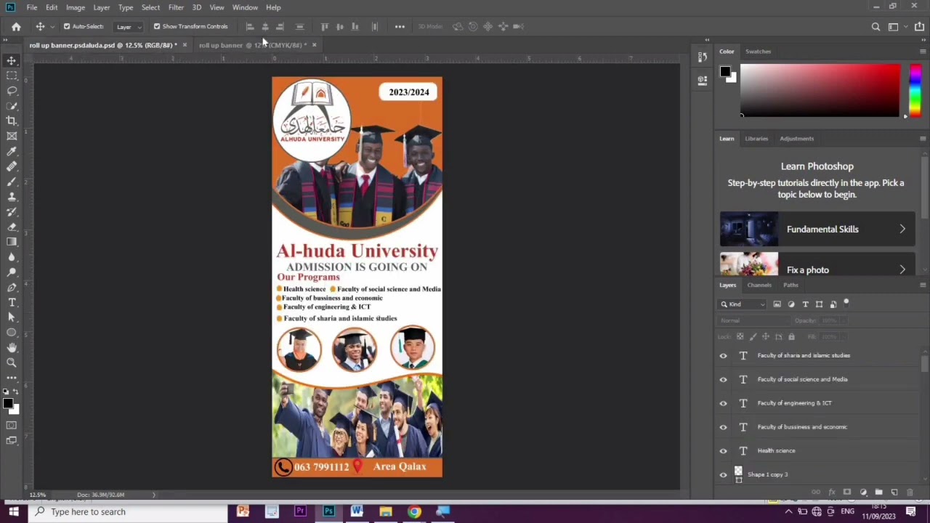Filter for type layers icon

[805, 304]
